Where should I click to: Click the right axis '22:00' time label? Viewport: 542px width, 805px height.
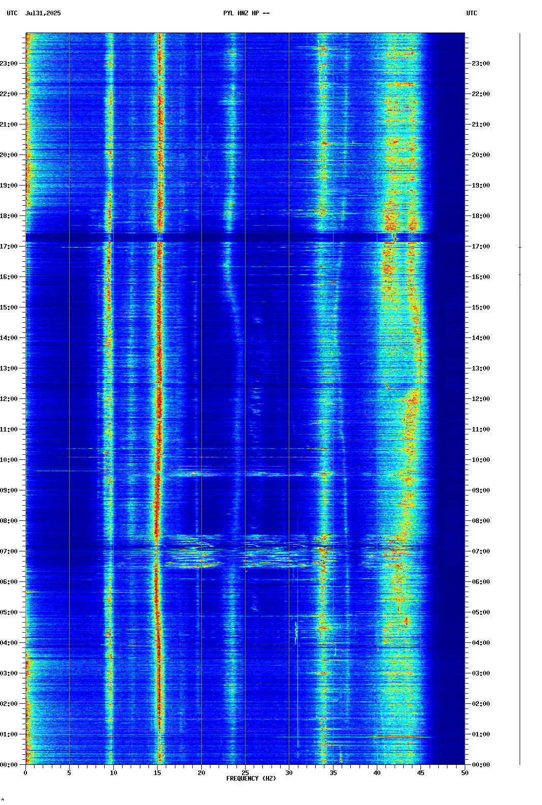[481, 94]
